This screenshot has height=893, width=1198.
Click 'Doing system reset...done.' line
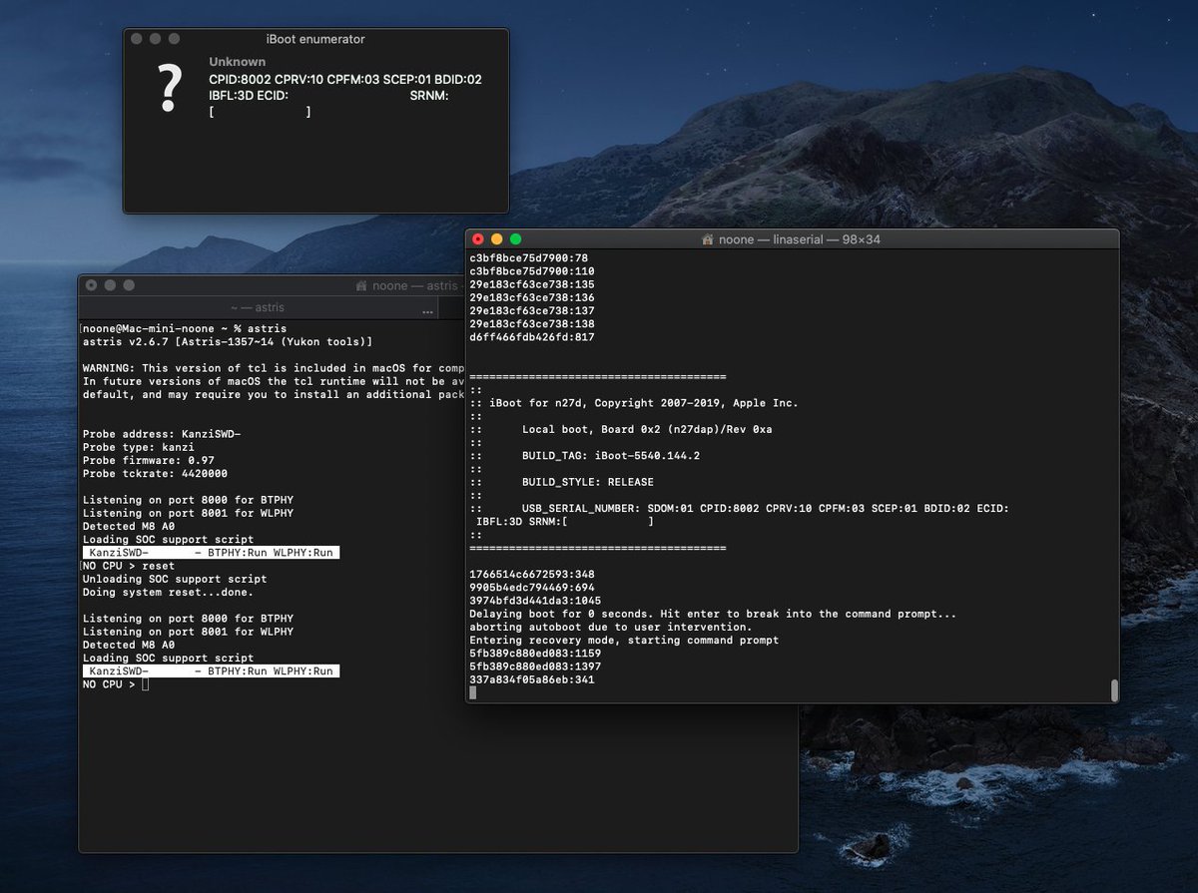pos(168,592)
